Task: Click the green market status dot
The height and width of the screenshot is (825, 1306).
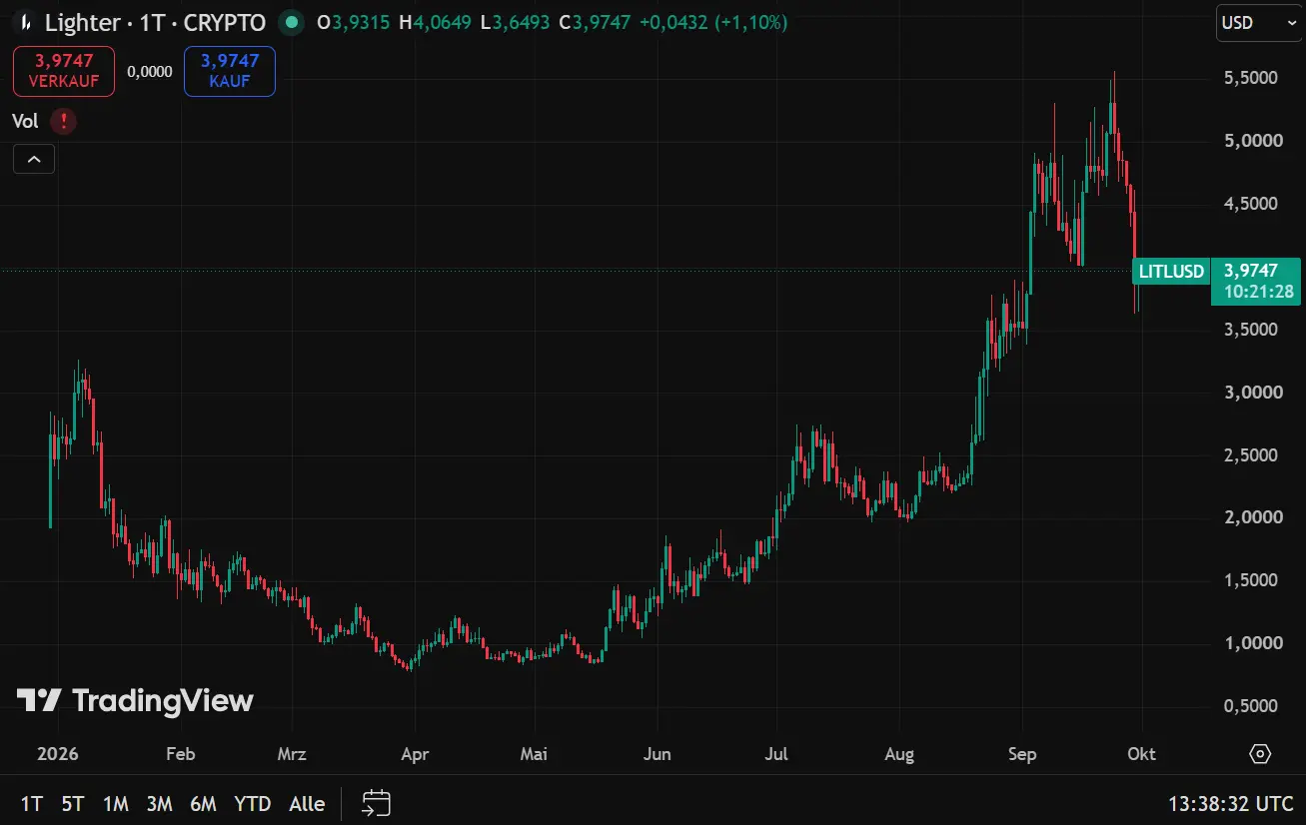Action: [x=291, y=22]
